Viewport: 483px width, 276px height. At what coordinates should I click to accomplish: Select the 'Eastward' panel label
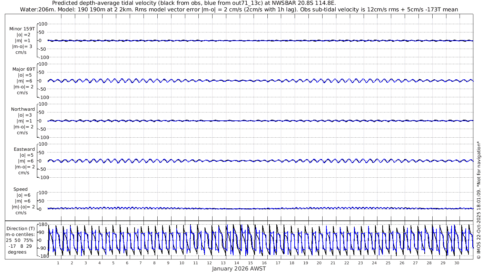[24, 149]
